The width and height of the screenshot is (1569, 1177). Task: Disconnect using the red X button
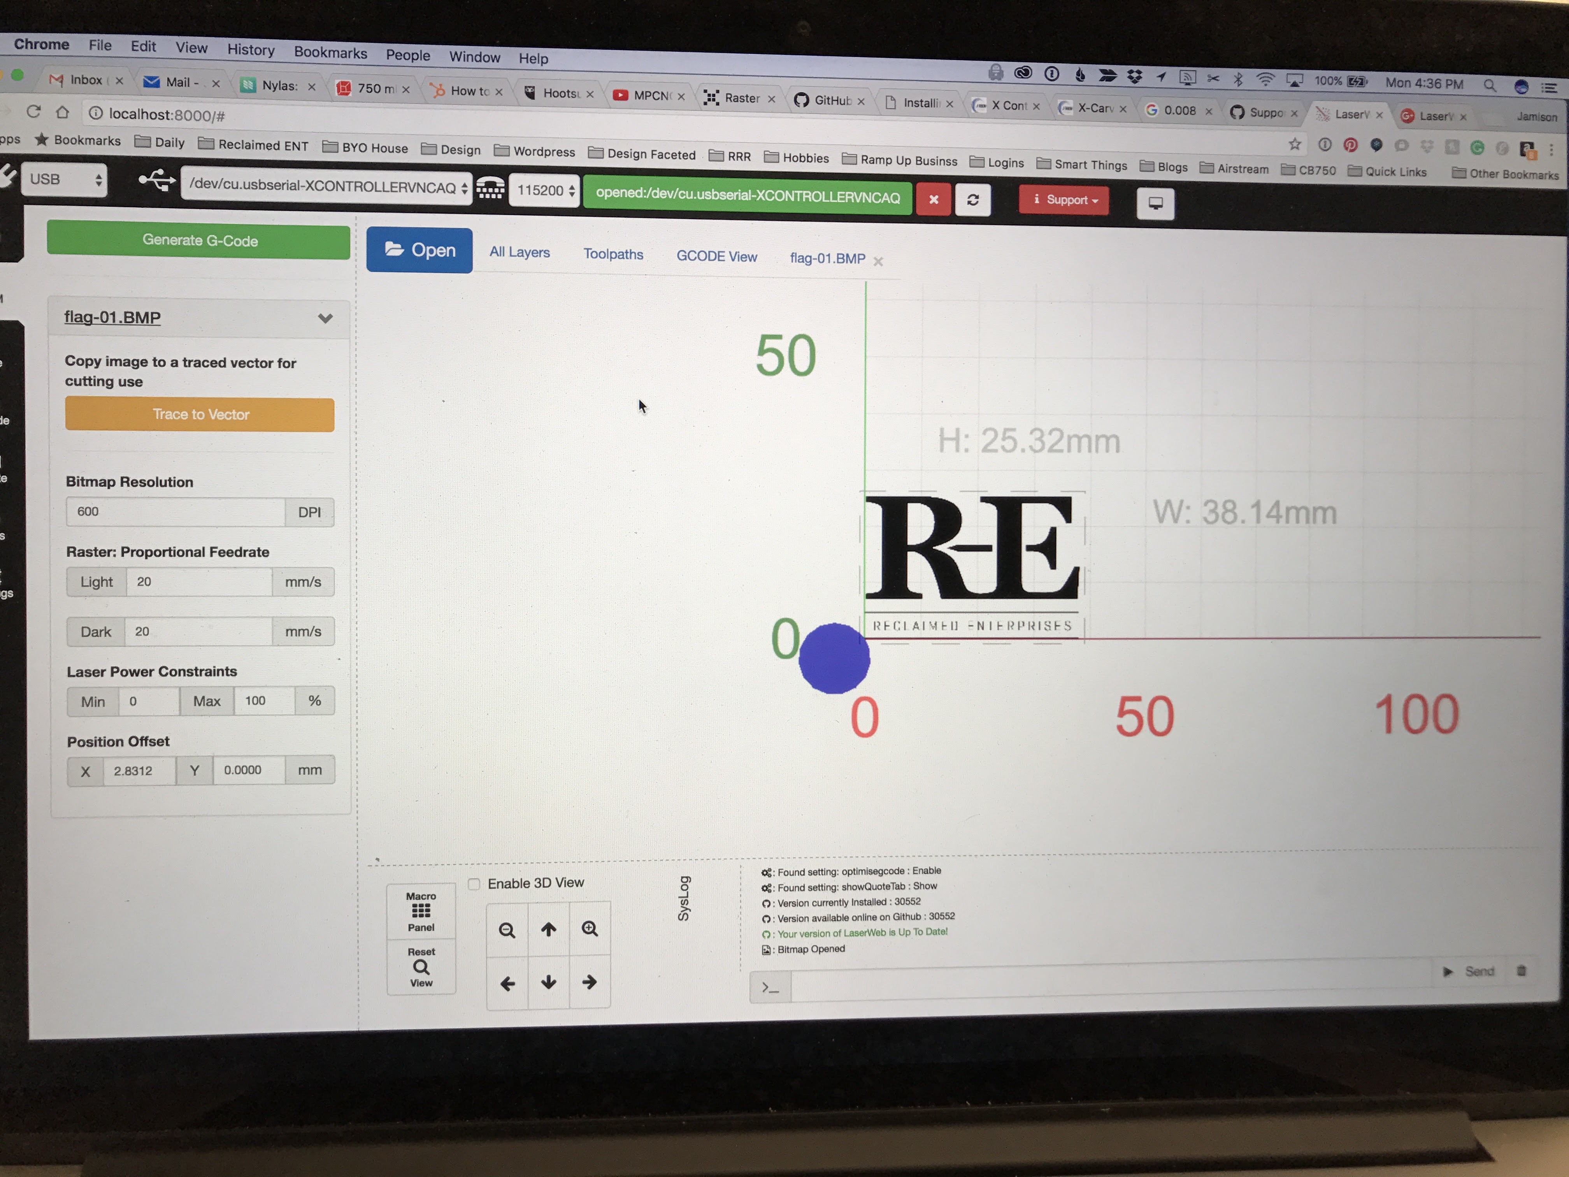[x=934, y=199]
